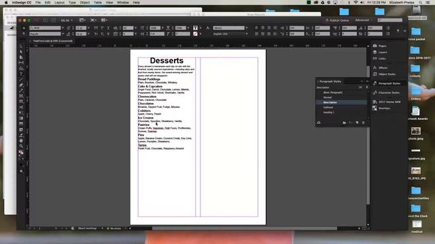Set paragraph alignment to center

(x=263, y=28)
